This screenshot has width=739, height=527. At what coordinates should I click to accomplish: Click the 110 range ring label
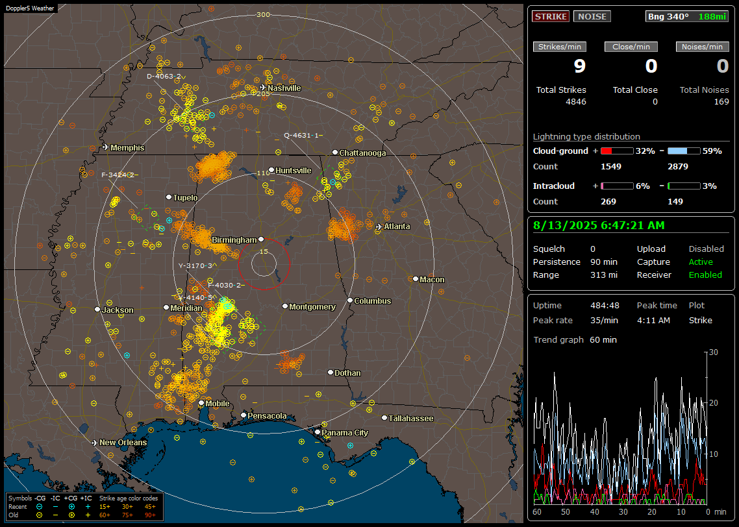tap(264, 173)
